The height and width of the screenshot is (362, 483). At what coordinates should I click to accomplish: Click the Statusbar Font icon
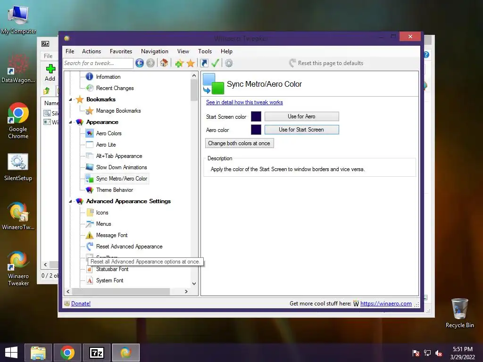click(x=89, y=269)
